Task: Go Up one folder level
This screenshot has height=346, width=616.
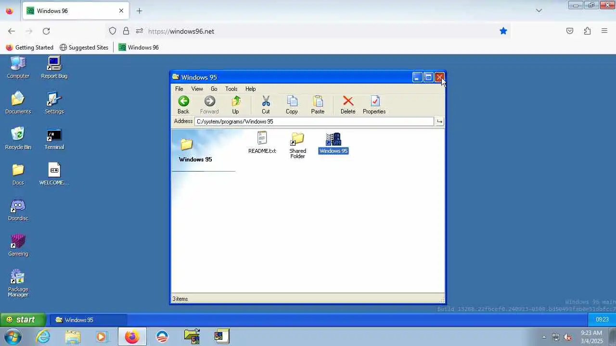Action: pyautogui.click(x=235, y=105)
